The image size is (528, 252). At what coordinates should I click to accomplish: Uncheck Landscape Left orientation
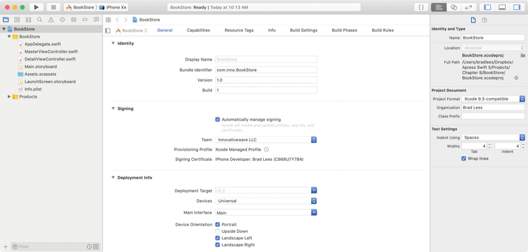217,238
